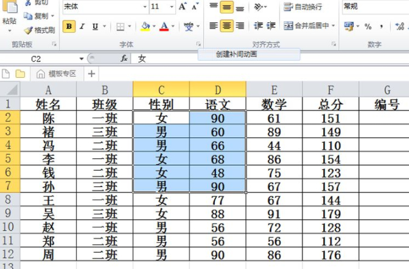
Task: Decrease font size with small A
Action: [x=195, y=7]
